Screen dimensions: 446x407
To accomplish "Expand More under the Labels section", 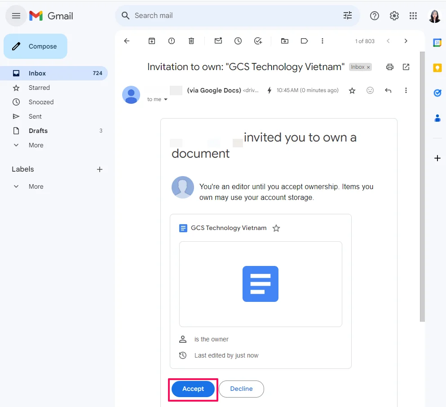I will tap(36, 186).
